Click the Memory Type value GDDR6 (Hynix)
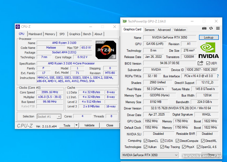 [159, 95]
